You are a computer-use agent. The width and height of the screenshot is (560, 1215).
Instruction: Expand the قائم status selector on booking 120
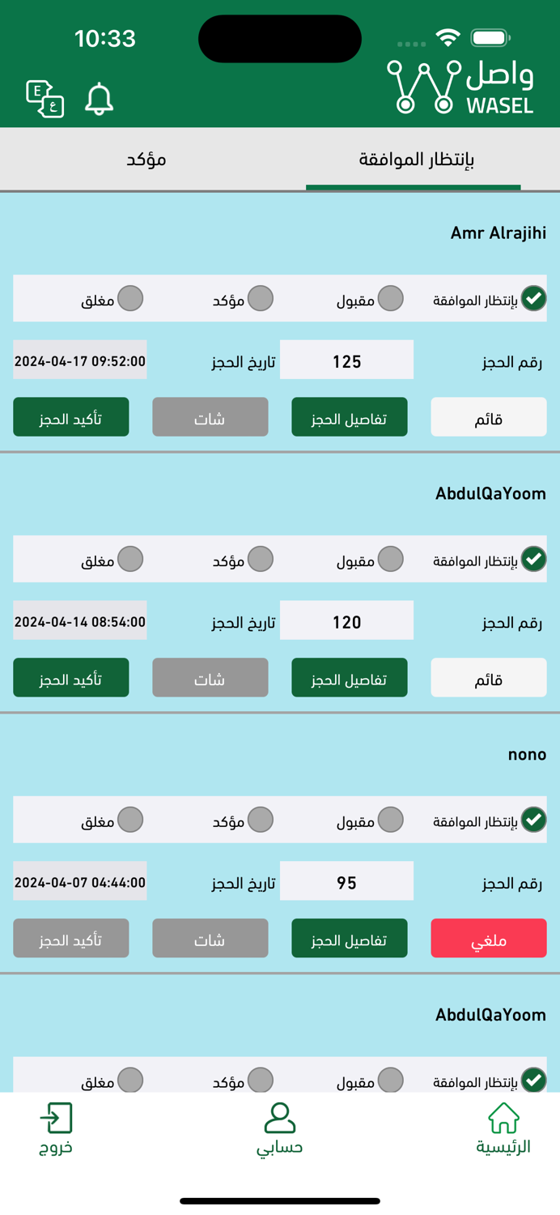[489, 677]
